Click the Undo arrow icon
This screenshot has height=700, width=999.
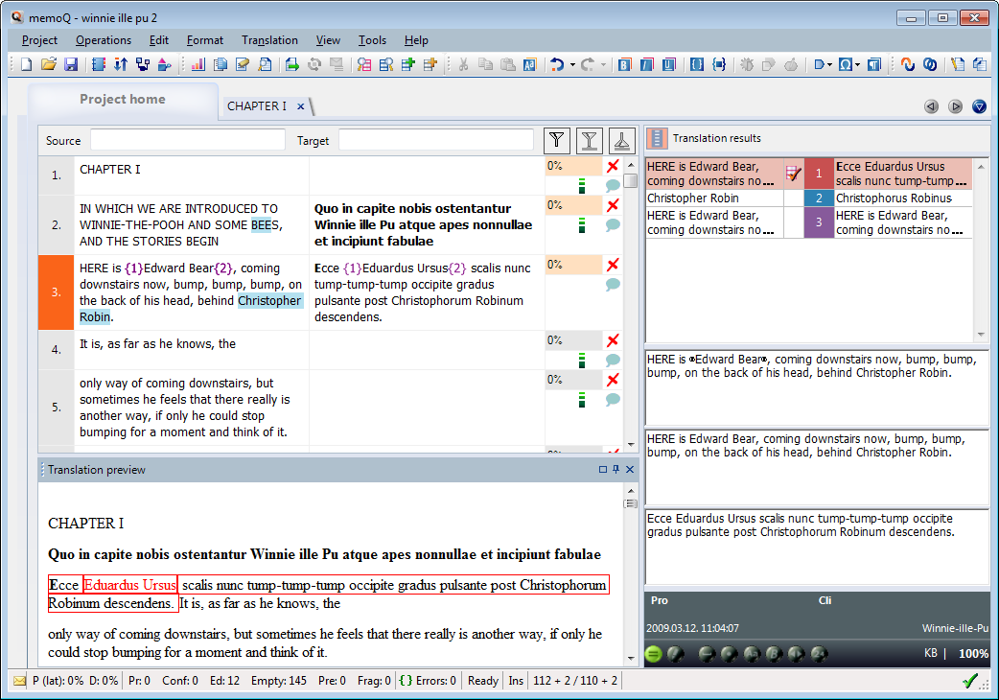(x=557, y=64)
